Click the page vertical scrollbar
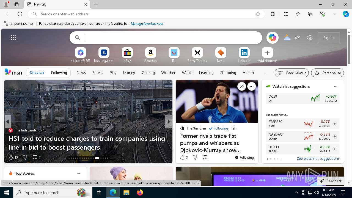The image size is (352, 198). coord(349,50)
